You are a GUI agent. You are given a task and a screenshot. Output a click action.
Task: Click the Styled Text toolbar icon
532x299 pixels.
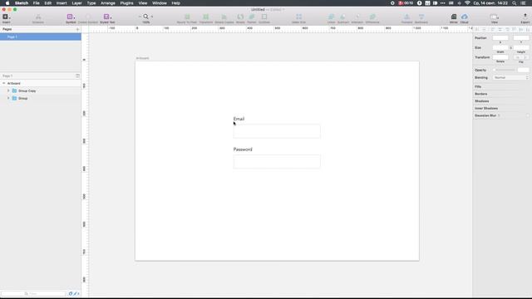[106, 17]
